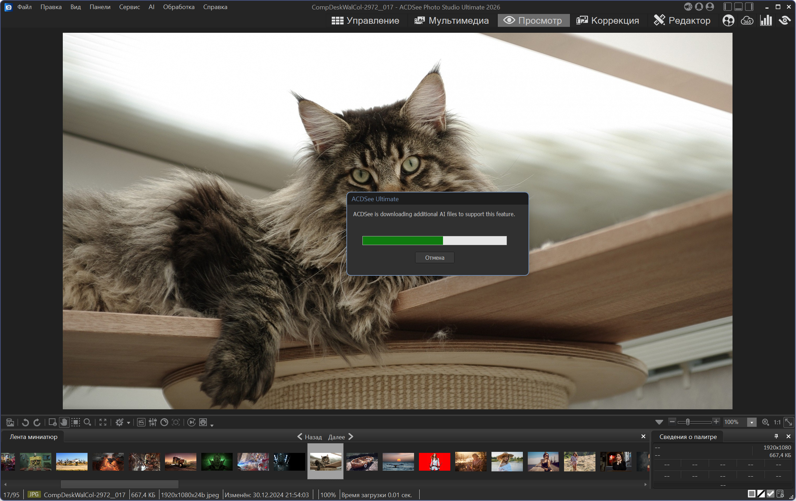Click the full screen arrows icon
Screen dimensions: 796x501
[103, 422]
